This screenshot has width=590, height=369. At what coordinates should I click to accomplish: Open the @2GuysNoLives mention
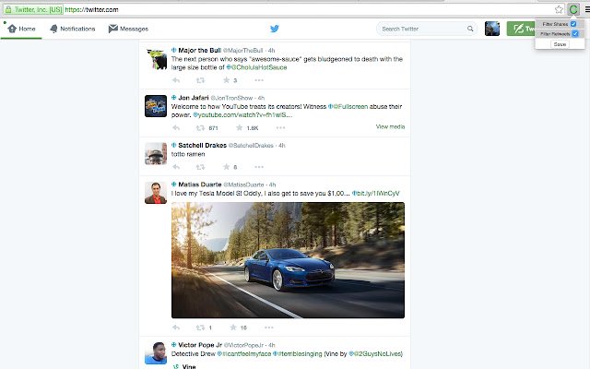click(377, 354)
